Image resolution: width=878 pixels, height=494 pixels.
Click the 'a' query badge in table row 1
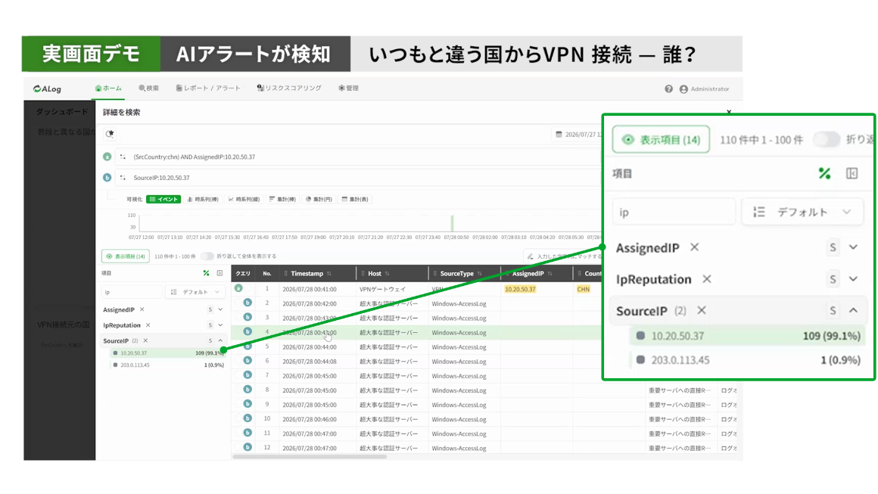click(x=238, y=288)
